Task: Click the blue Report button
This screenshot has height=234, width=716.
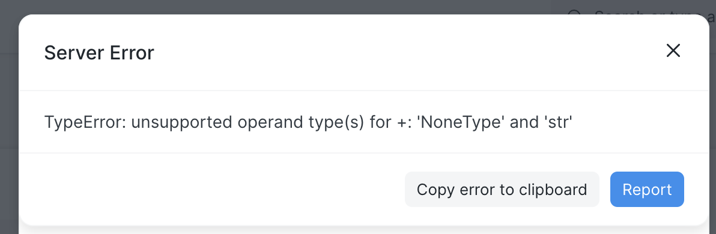Action: tap(647, 189)
